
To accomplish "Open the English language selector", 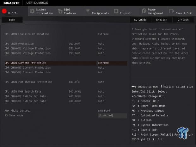I will point(162,20).
